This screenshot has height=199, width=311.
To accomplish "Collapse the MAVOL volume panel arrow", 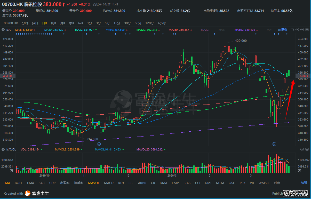I will point(3,149).
